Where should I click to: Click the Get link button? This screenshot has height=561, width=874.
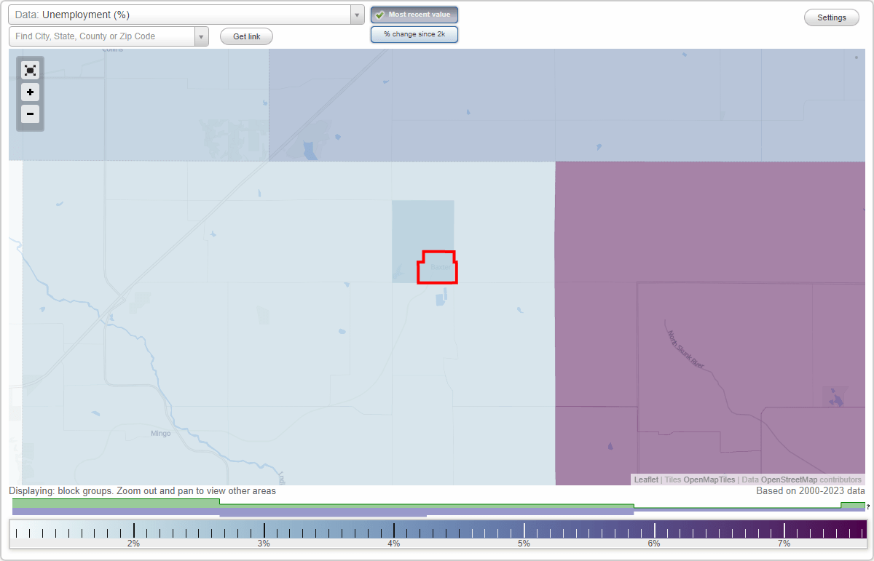(x=245, y=36)
